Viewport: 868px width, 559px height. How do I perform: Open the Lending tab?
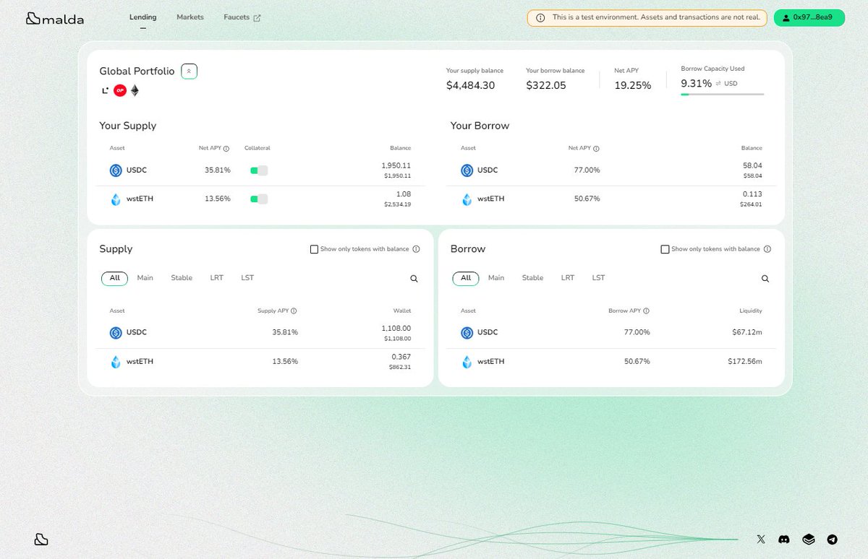pos(142,17)
